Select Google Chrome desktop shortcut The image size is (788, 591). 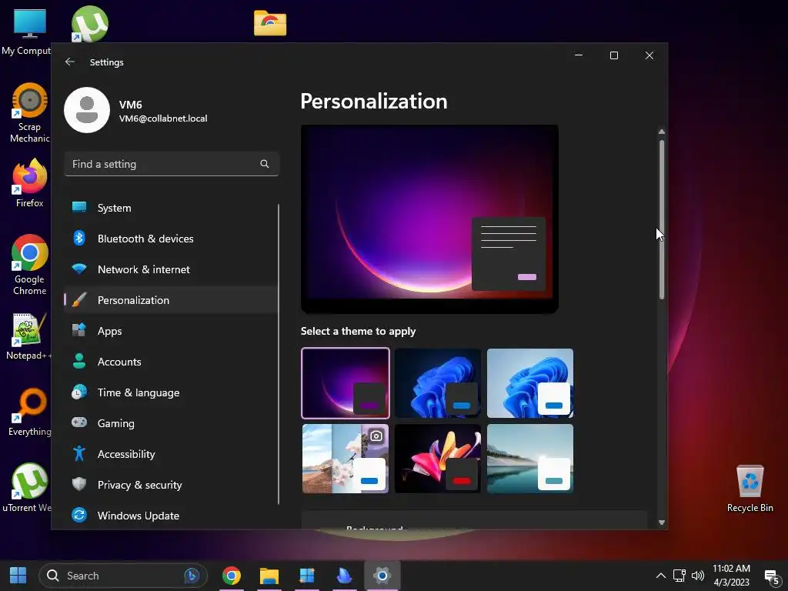coord(30,265)
